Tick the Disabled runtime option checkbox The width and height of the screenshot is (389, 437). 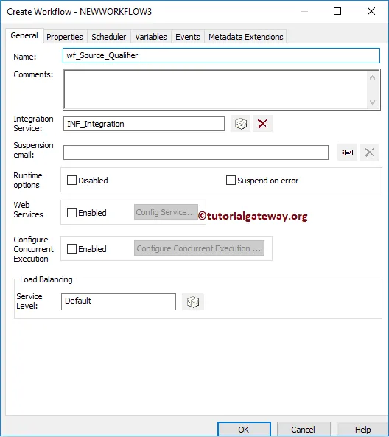tap(71, 181)
